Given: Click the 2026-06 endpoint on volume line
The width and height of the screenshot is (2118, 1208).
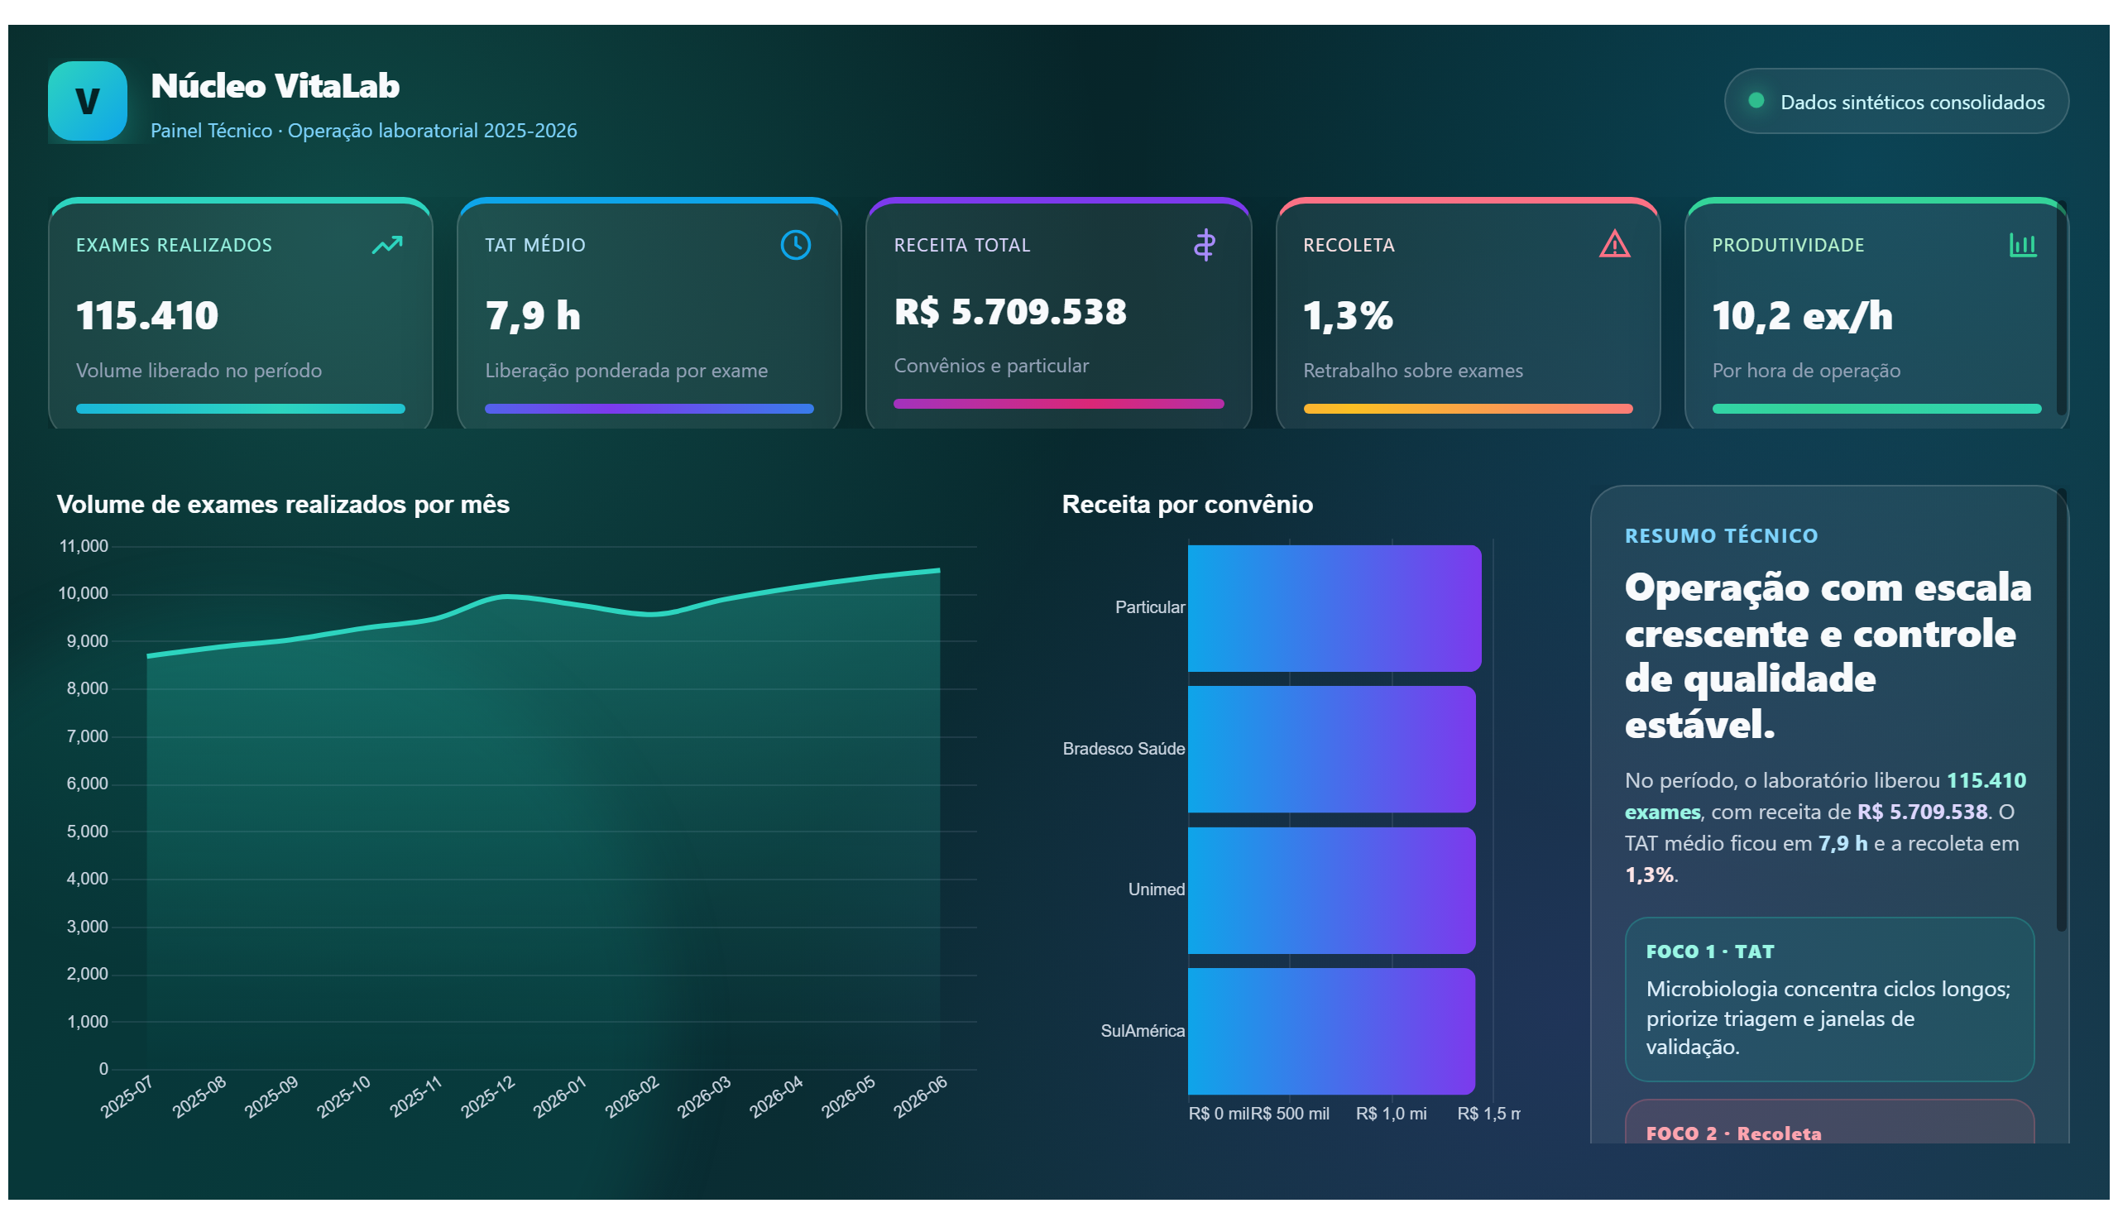Looking at the screenshot, I should [938, 570].
